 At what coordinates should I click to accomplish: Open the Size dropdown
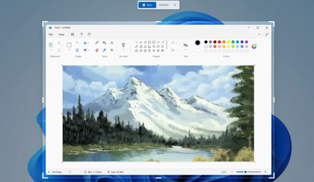pos(186,50)
